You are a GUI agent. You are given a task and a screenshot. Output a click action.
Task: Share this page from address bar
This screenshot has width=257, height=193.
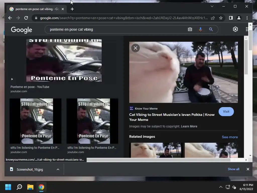coord(213,18)
